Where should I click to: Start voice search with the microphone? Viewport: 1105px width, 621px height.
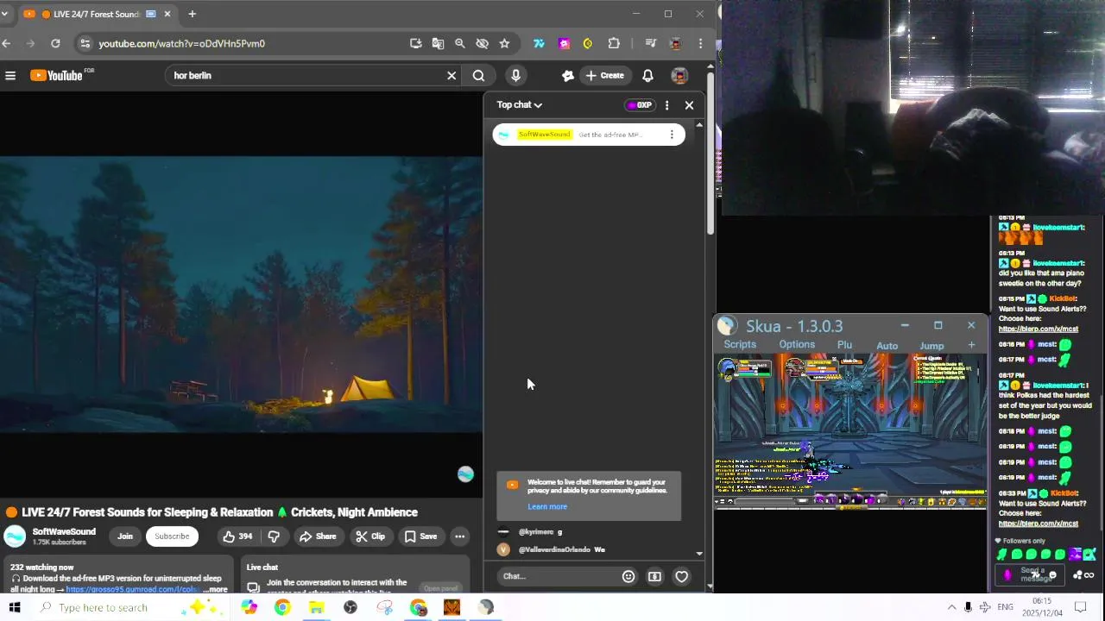[x=515, y=76]
